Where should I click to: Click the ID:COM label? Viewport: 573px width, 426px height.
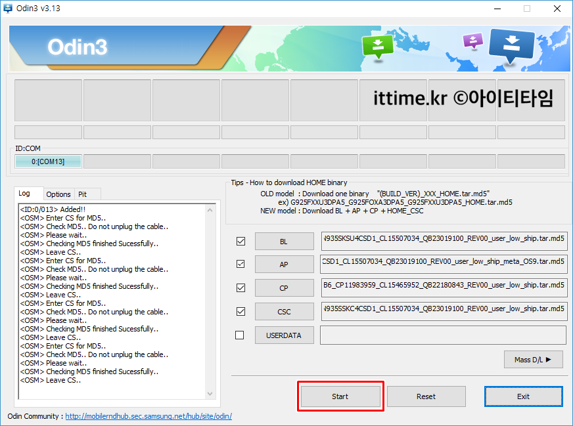tap(28, 148)
